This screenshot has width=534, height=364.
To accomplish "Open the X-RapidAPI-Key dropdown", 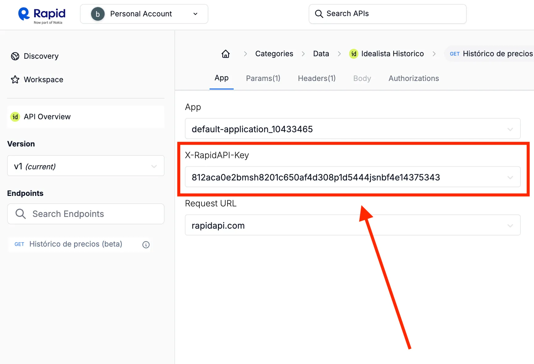I will [353, 177].
